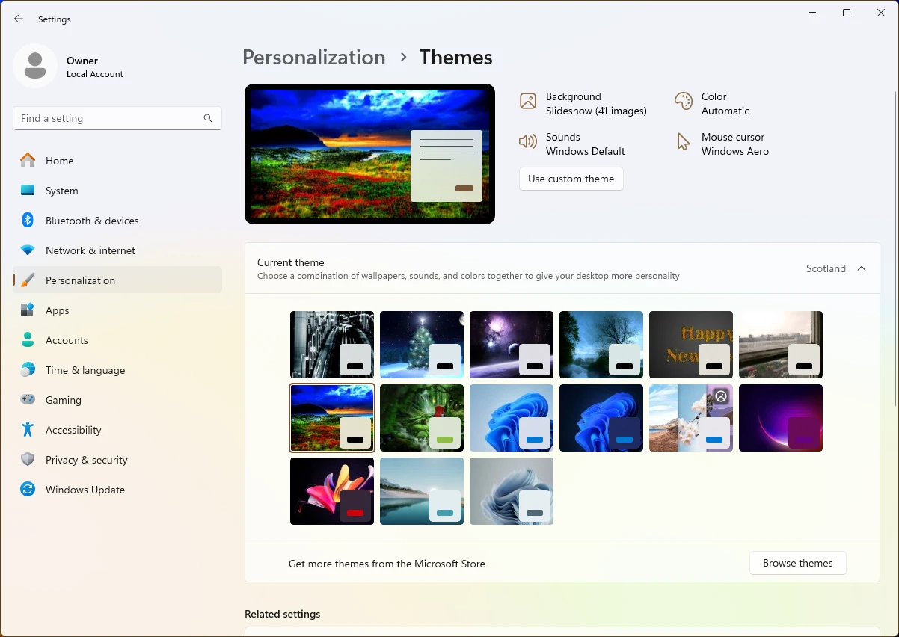This screenshot has width=899, height=637.
Task: Go back using the arrow icon
Action: pyautogui.click(x=19, y=19)
